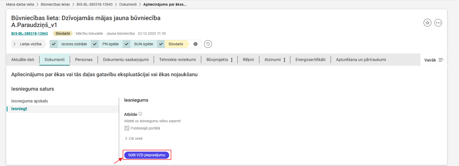Click Mācību būvvalde text

pyautogui.click(x=89, y=33)
